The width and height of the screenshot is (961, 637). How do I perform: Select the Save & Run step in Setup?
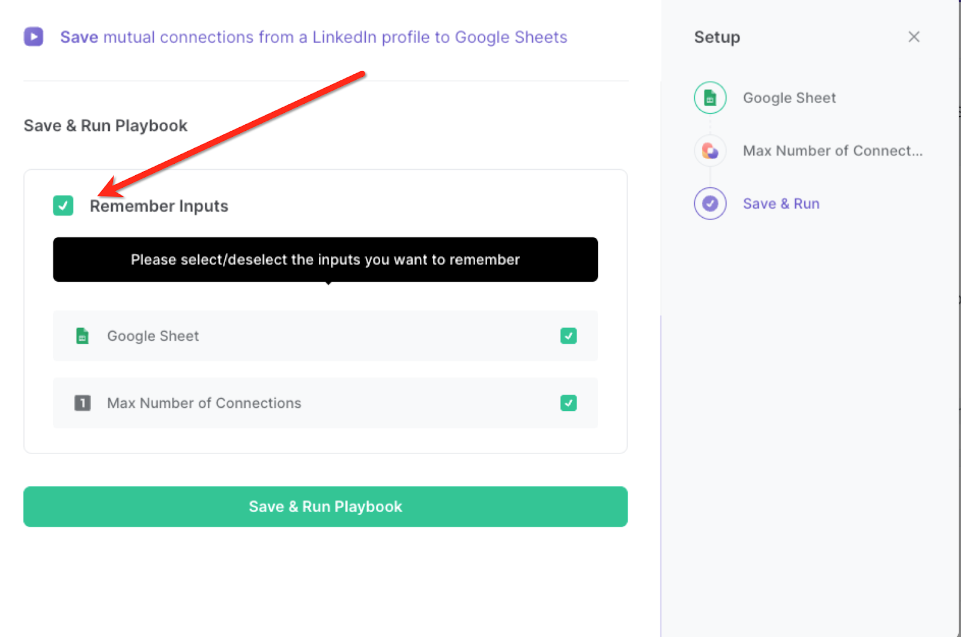(781, 203)
